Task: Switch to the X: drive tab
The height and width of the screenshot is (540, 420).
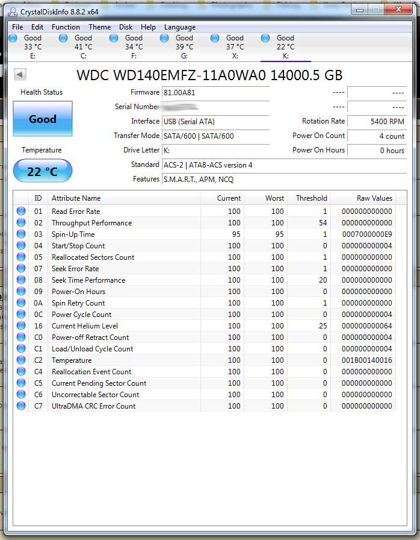Action: tap(235, 47)
